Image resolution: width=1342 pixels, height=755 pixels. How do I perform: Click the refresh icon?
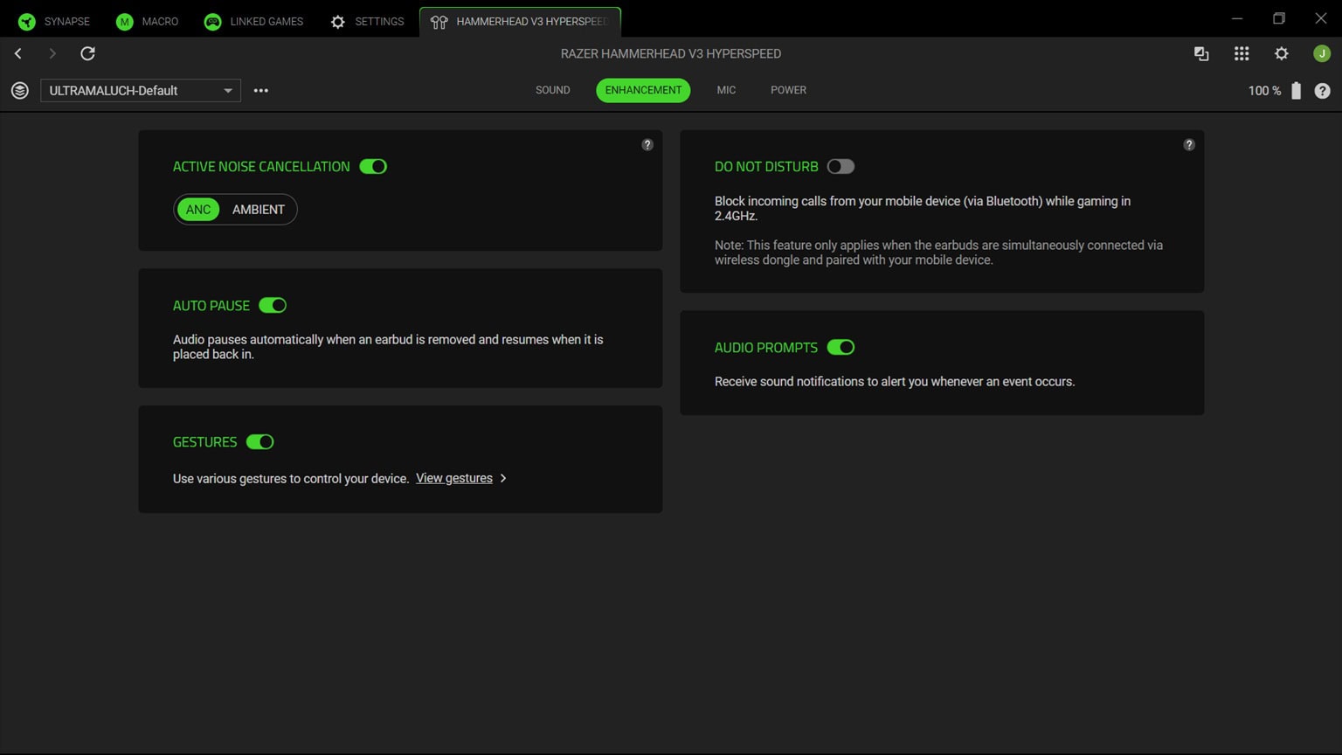coord(87,53)
